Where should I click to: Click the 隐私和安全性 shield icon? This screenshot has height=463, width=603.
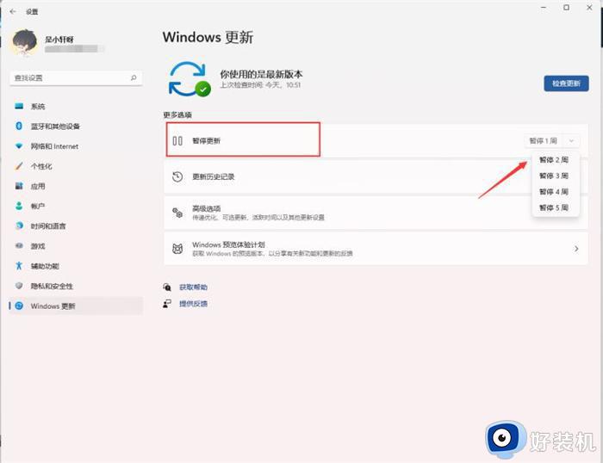[x=19, y=286]
